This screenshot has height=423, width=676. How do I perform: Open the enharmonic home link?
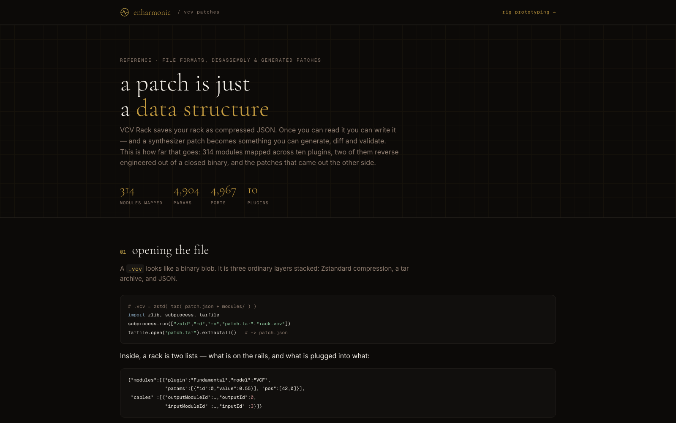tap(145, 12)
